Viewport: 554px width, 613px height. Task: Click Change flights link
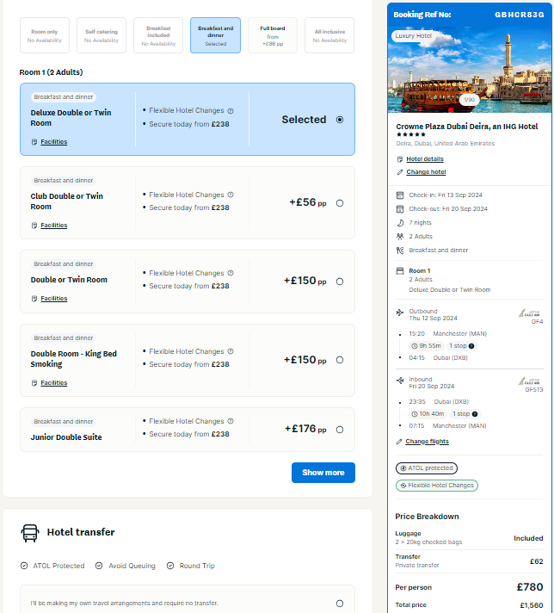tap(427, 442)
